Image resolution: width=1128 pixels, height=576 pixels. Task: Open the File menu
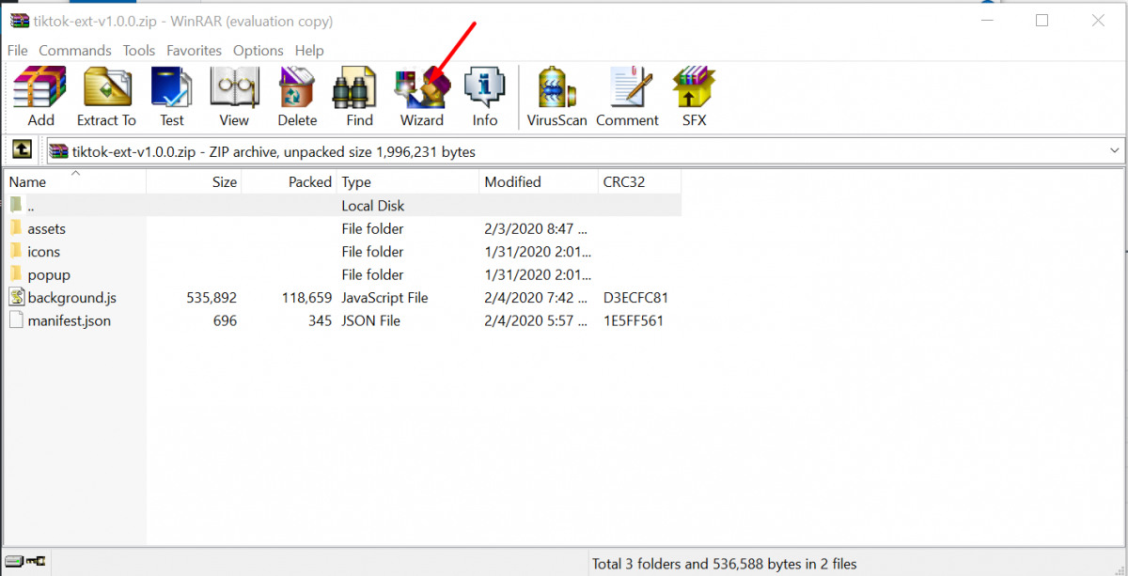(18, 51)
